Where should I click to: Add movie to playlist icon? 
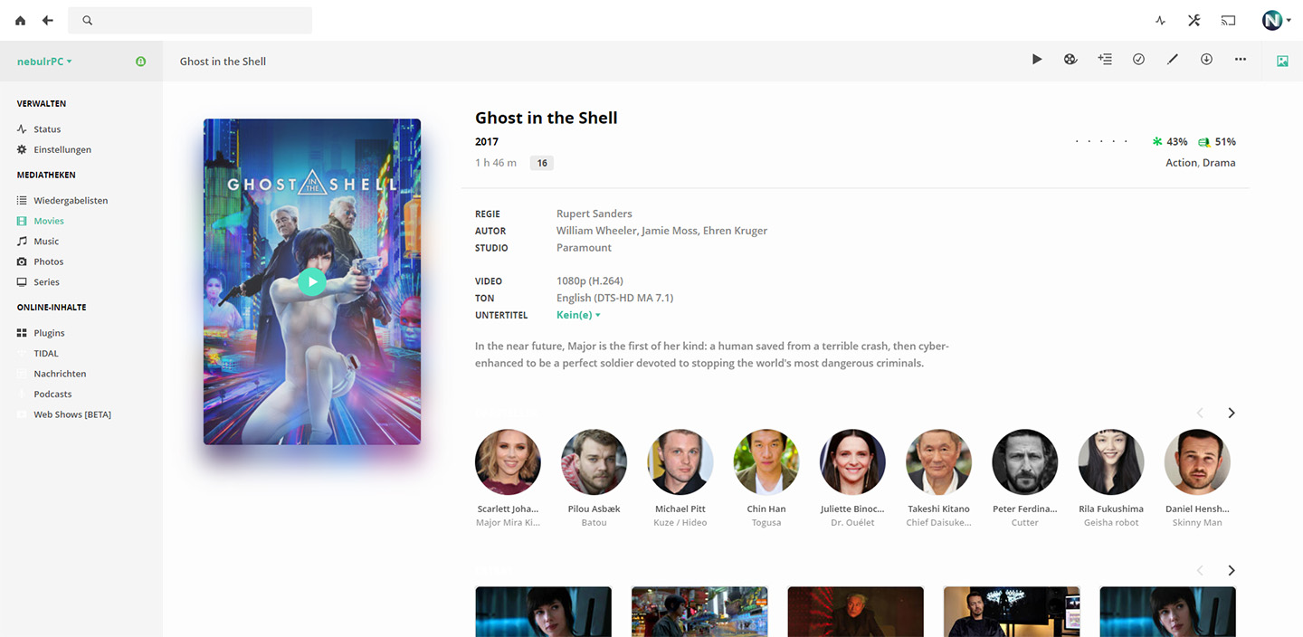[1105, 59]
